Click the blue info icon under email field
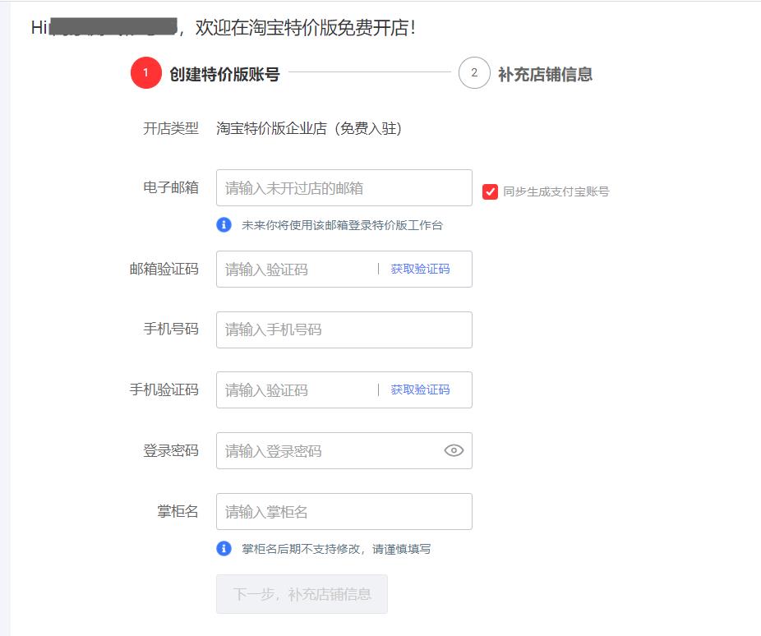 224,224
